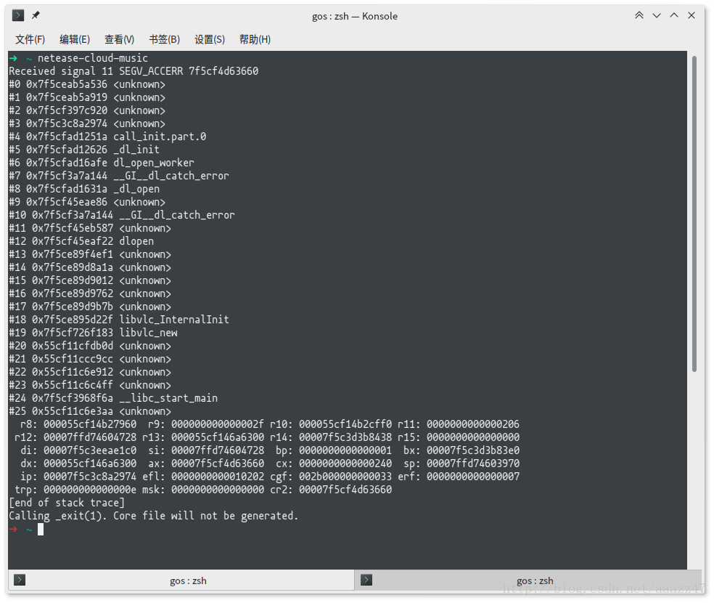714x603 pixels.
Task: Minimize the Konsole window
Action: [657, 15]
